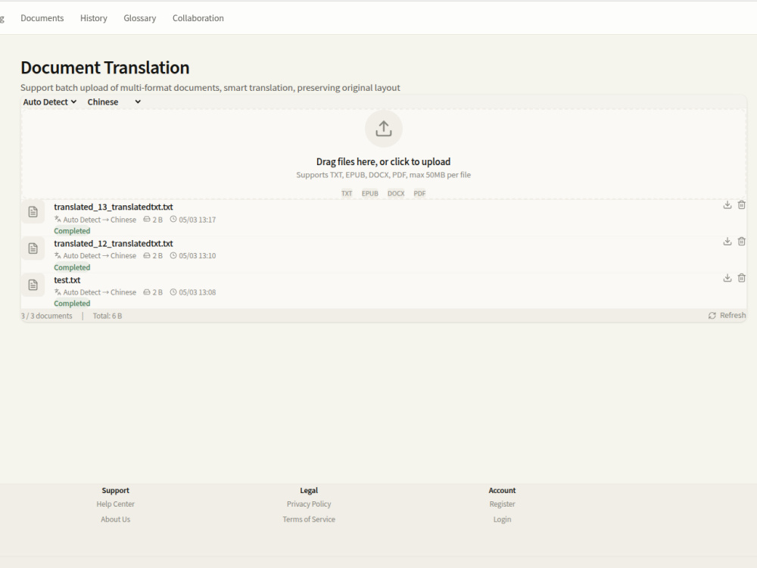
Task: Open the About Us link
Action: [x=115, y=520]
